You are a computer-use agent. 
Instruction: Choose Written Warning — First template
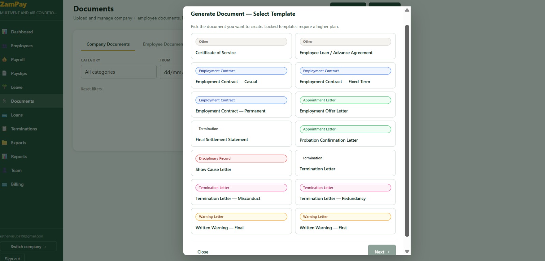click(345, 221)
